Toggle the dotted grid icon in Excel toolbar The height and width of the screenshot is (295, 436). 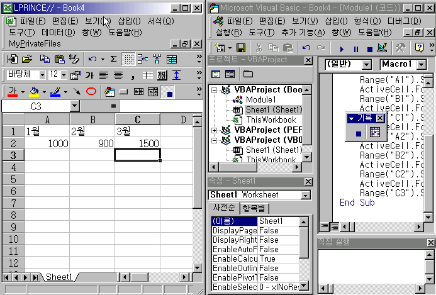pos(128,59)
